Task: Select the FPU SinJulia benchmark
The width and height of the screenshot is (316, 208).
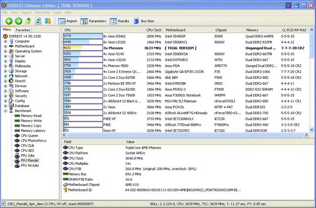Action: 30,165
